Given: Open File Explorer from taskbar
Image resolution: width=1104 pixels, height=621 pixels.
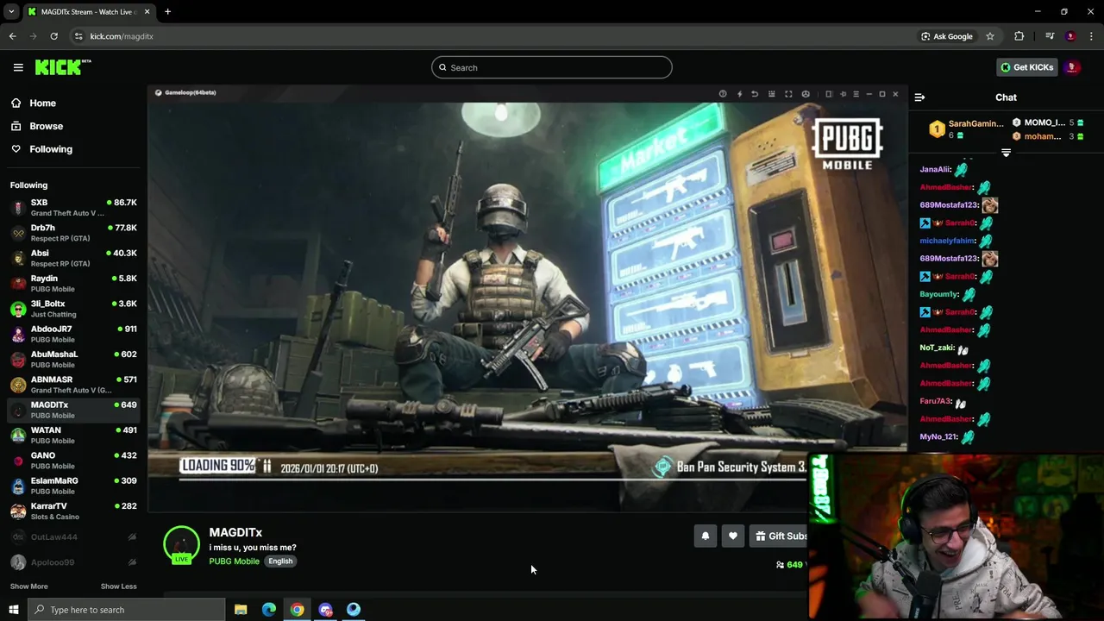Looking at the screenshot, I should tap(241, 610).
